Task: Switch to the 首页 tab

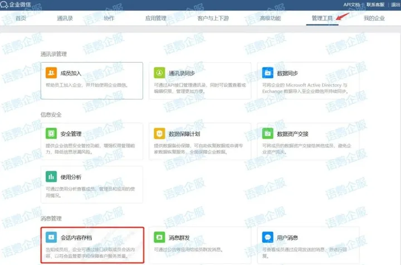Action: tap(21, 18)
